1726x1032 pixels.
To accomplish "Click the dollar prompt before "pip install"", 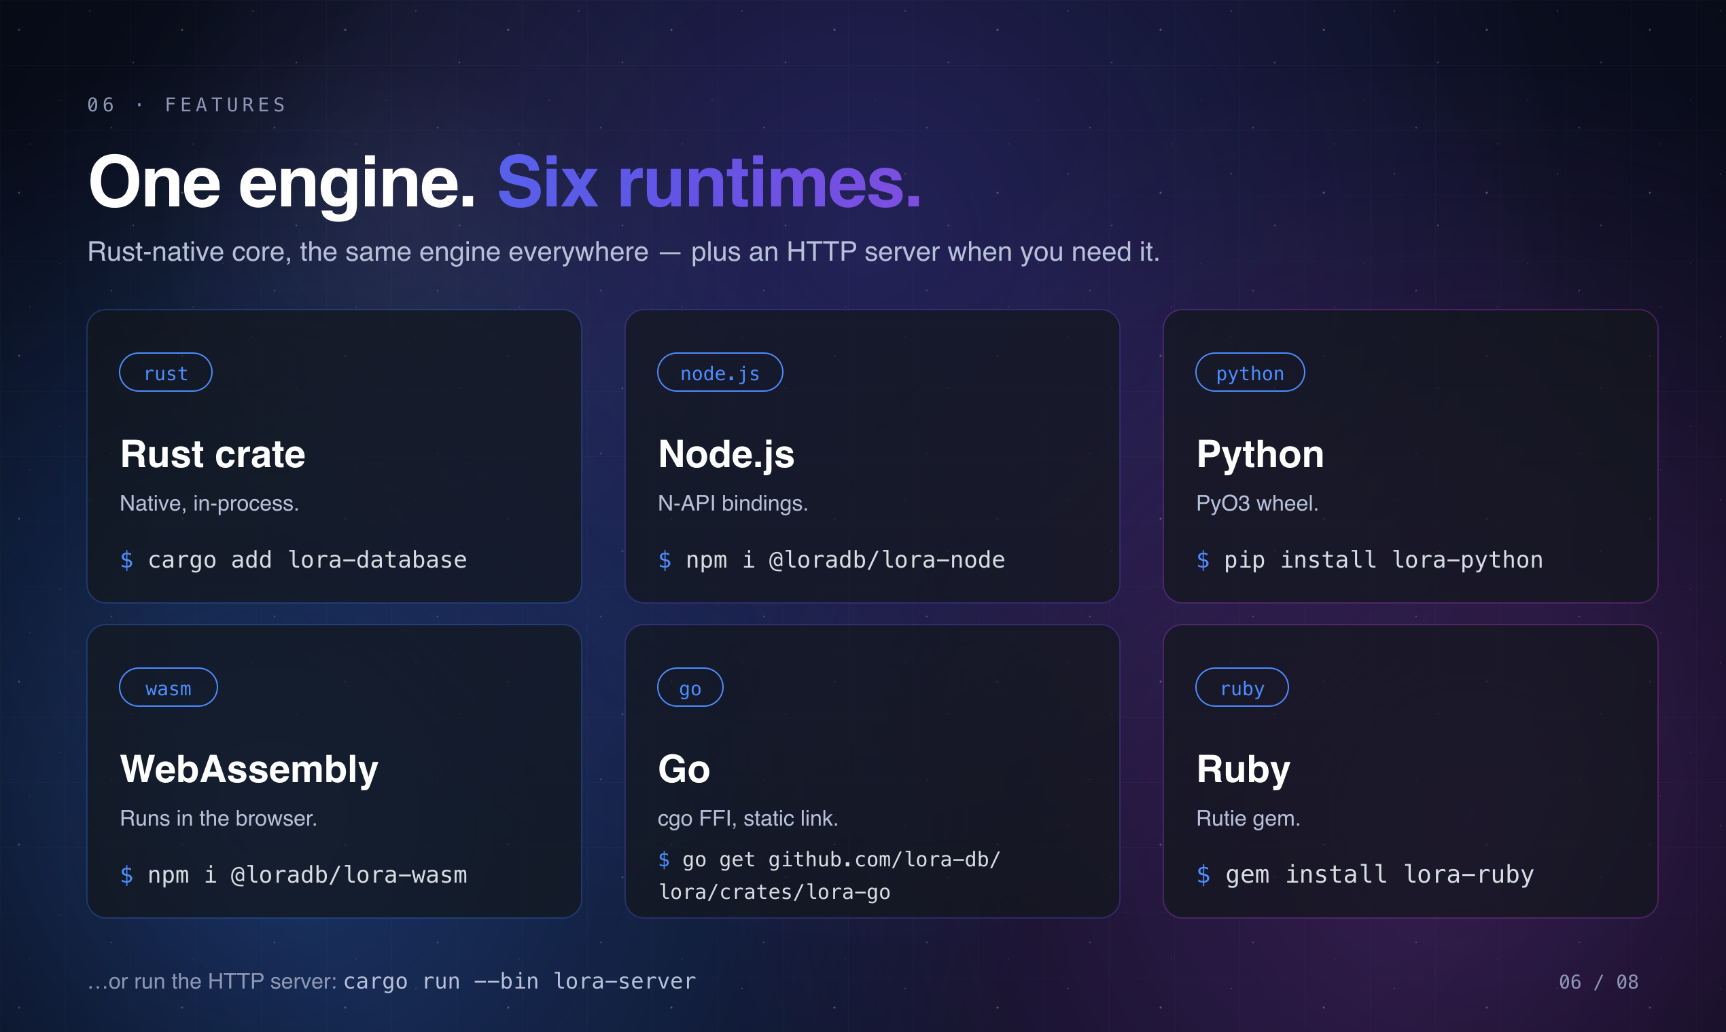I will coord(1203,561).
